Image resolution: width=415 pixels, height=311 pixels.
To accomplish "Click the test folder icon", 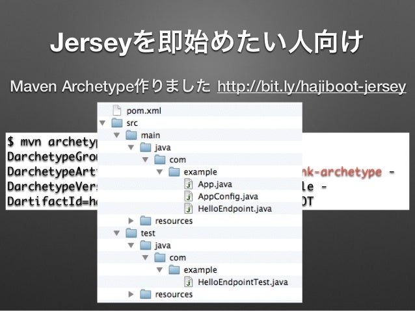I will click(x=131, y=233).
